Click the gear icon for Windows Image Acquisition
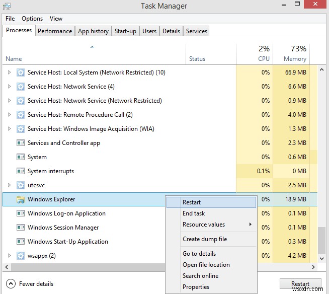Image resolution: width=329 pixels, height=294 pixels. click(20, 129)
